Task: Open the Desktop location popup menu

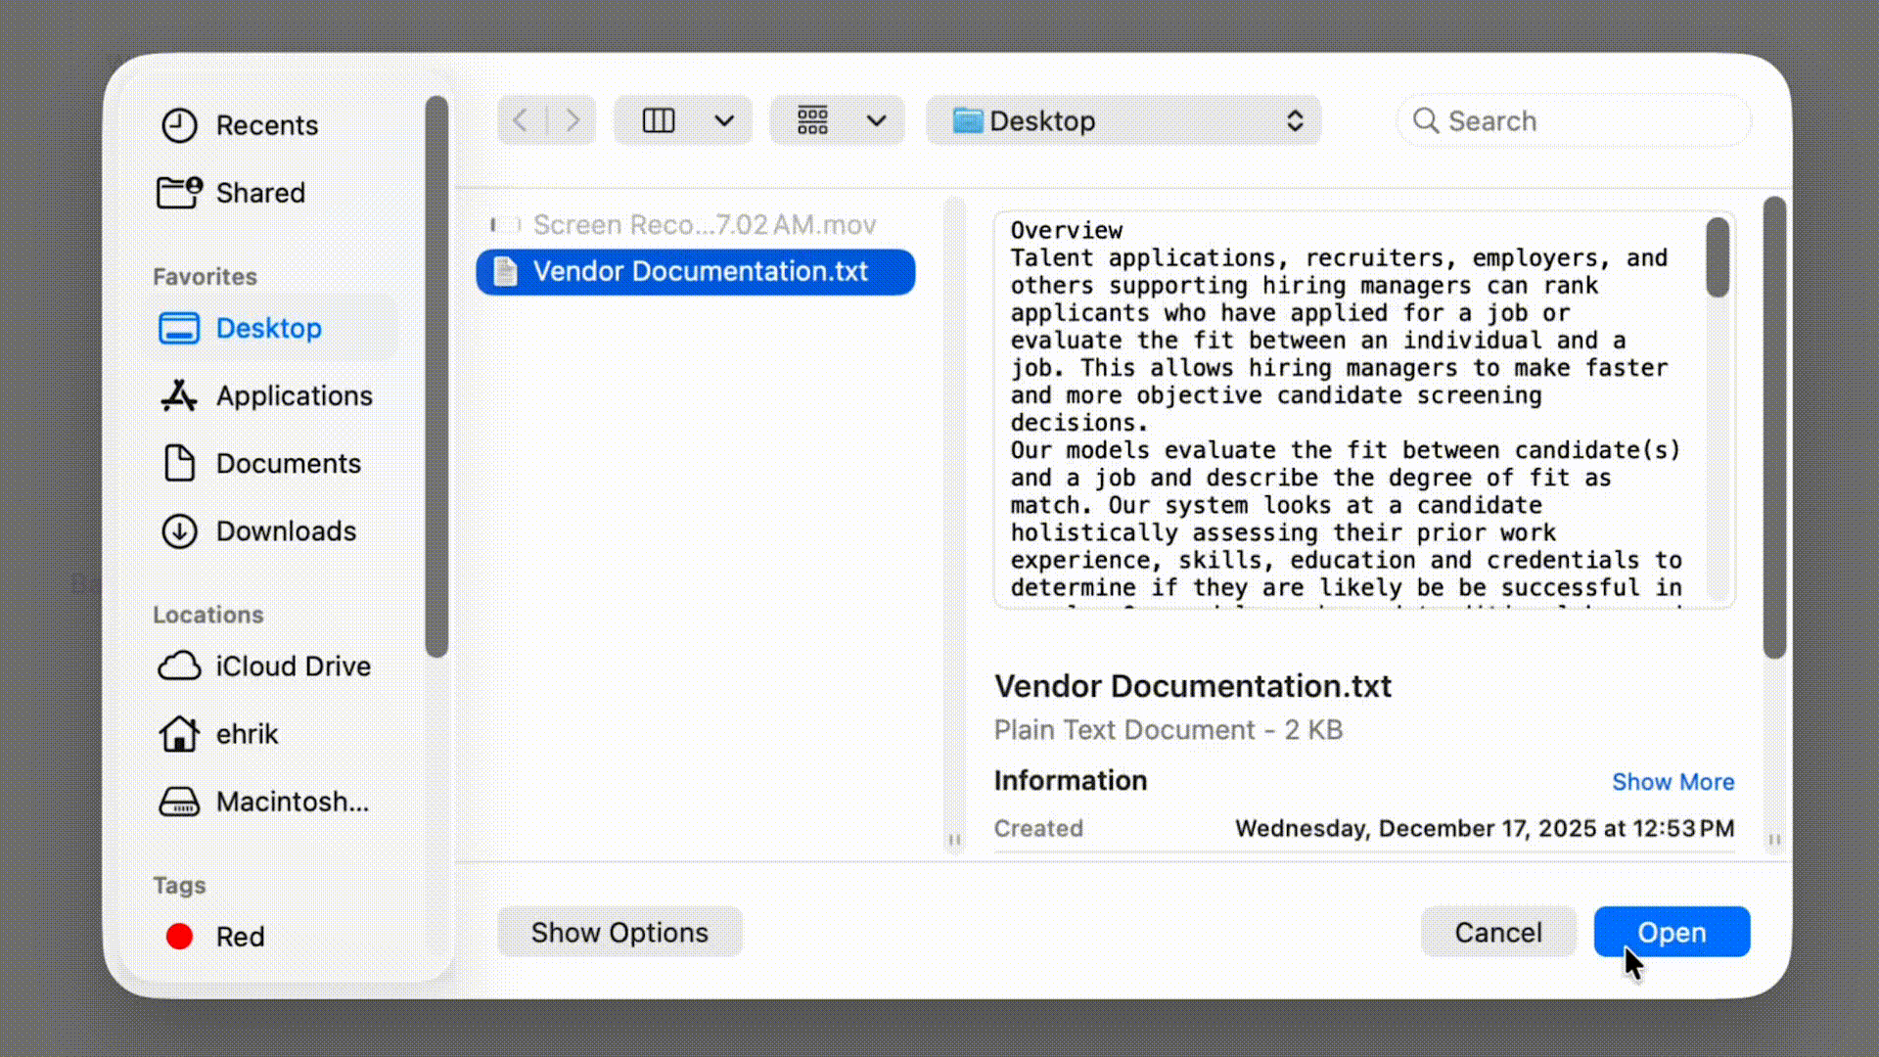Action: coord(1123,120)
